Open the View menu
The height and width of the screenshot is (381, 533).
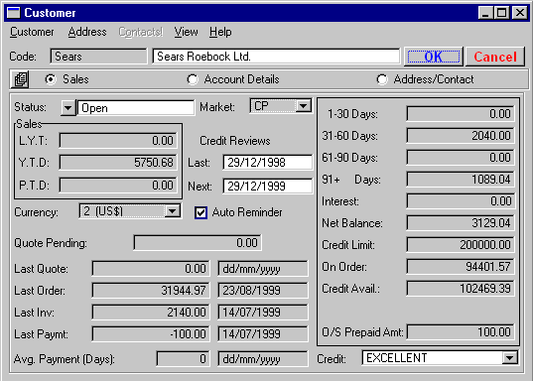(186, 32)
